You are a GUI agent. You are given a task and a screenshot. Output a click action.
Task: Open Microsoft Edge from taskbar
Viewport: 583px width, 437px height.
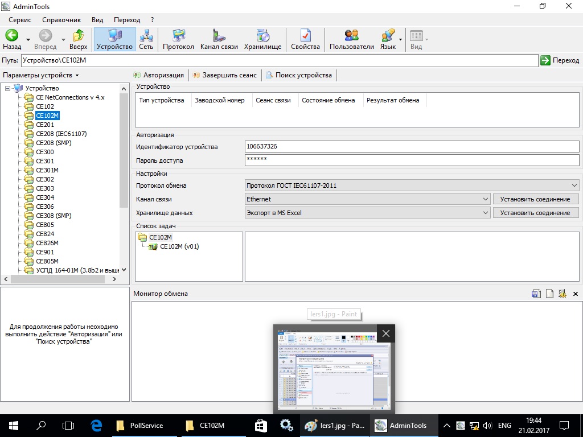pyautogui.click(x=96, y=426)
